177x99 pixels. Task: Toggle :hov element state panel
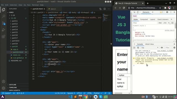[x=160, y=23]
